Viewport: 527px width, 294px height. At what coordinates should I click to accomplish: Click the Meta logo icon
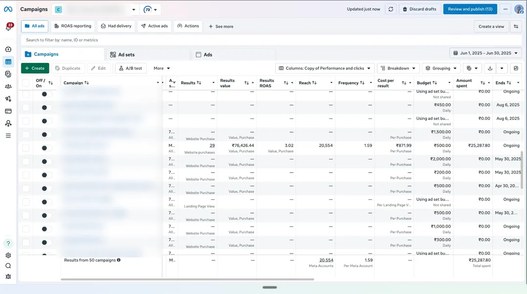[8, 9]
